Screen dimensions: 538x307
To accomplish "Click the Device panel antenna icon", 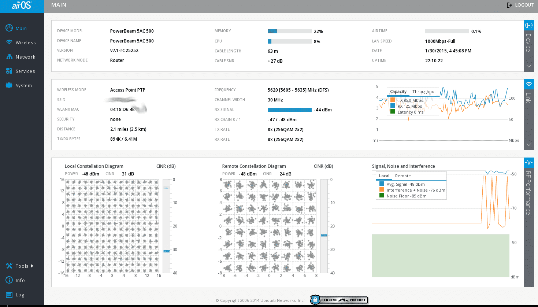I will point(528,25).
